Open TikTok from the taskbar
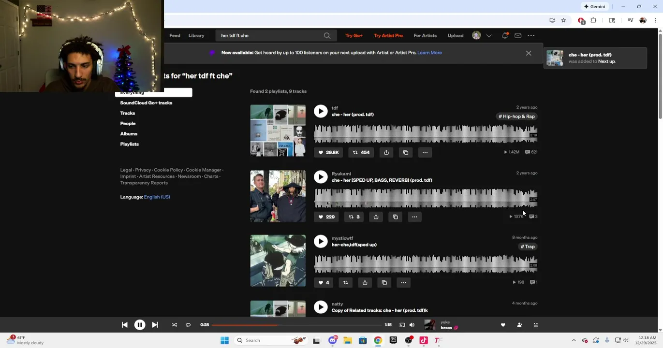 pos(424,340)
